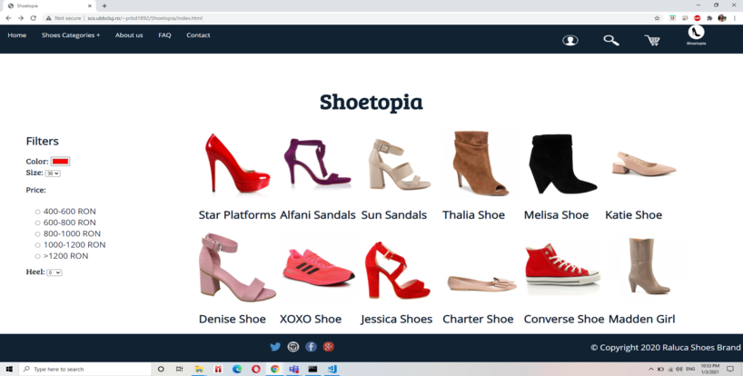
Task: Open Visual Studio Code from the taskbar
Action: (332, 369)
